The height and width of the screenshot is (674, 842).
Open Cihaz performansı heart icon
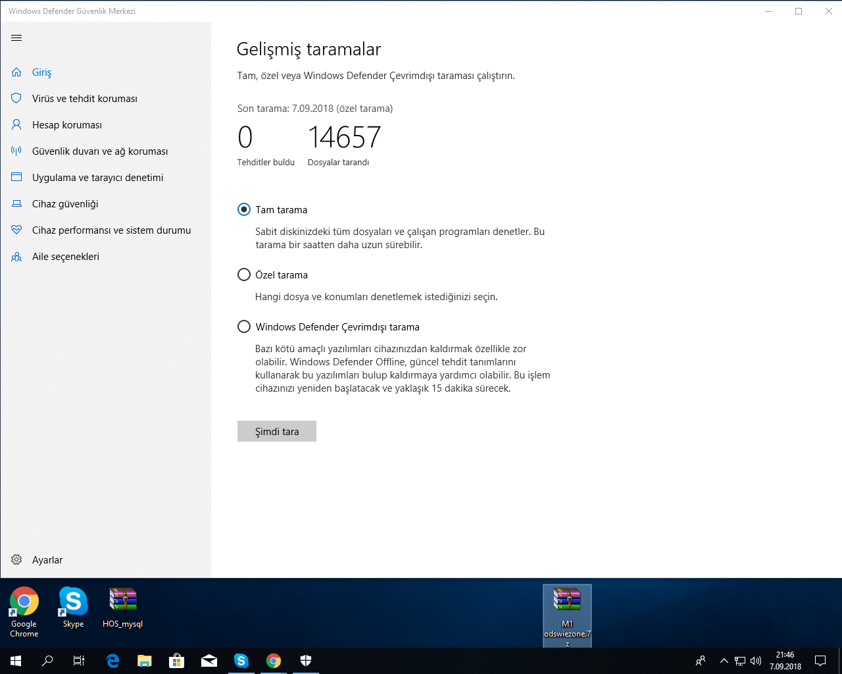tap(16, 230)
